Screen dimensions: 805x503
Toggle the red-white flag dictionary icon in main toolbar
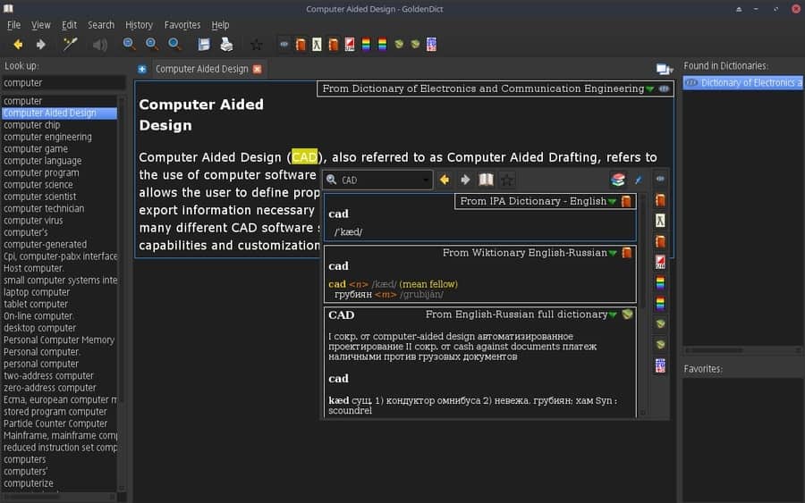pyautogui.click(x=350, y=45)
